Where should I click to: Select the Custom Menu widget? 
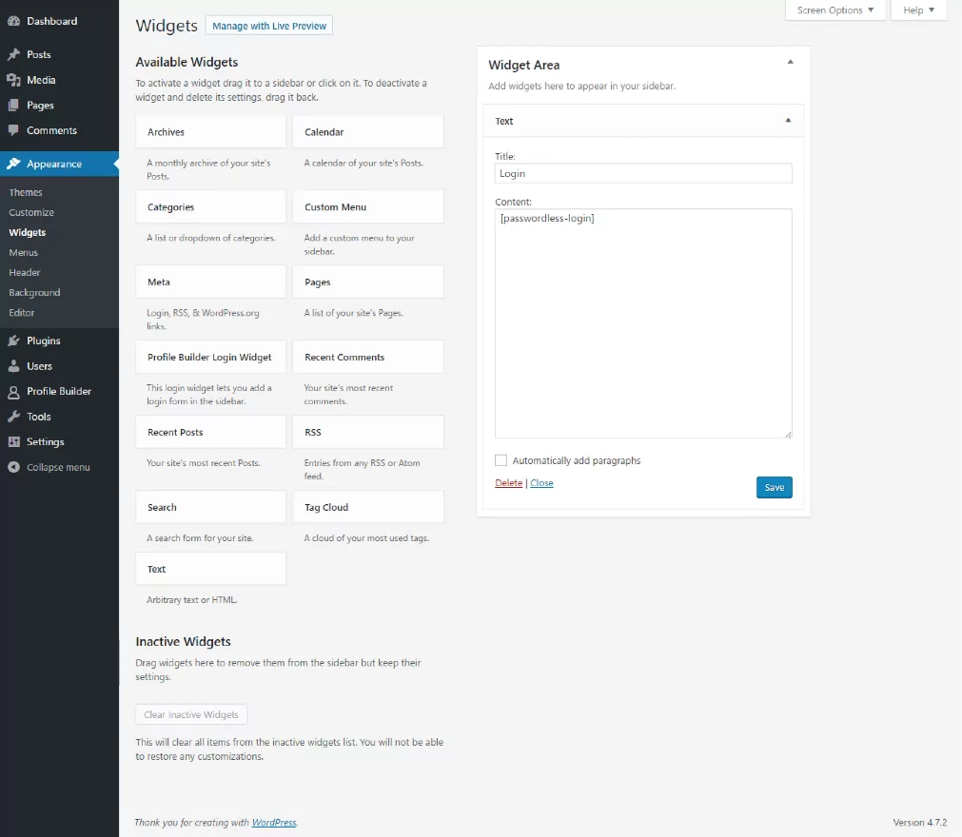[x=368, y=207]
